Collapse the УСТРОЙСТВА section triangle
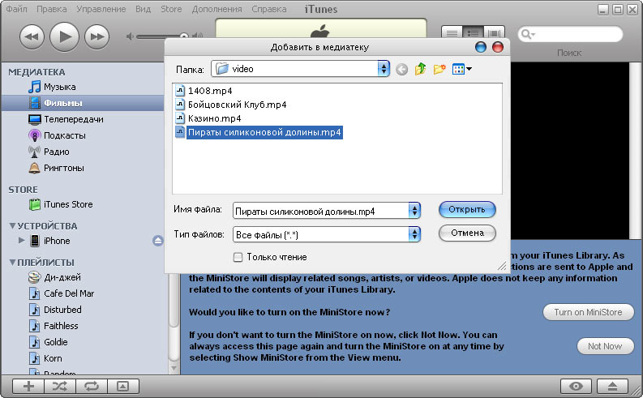Viewport: 643px width, 398px height. [12, 226]
